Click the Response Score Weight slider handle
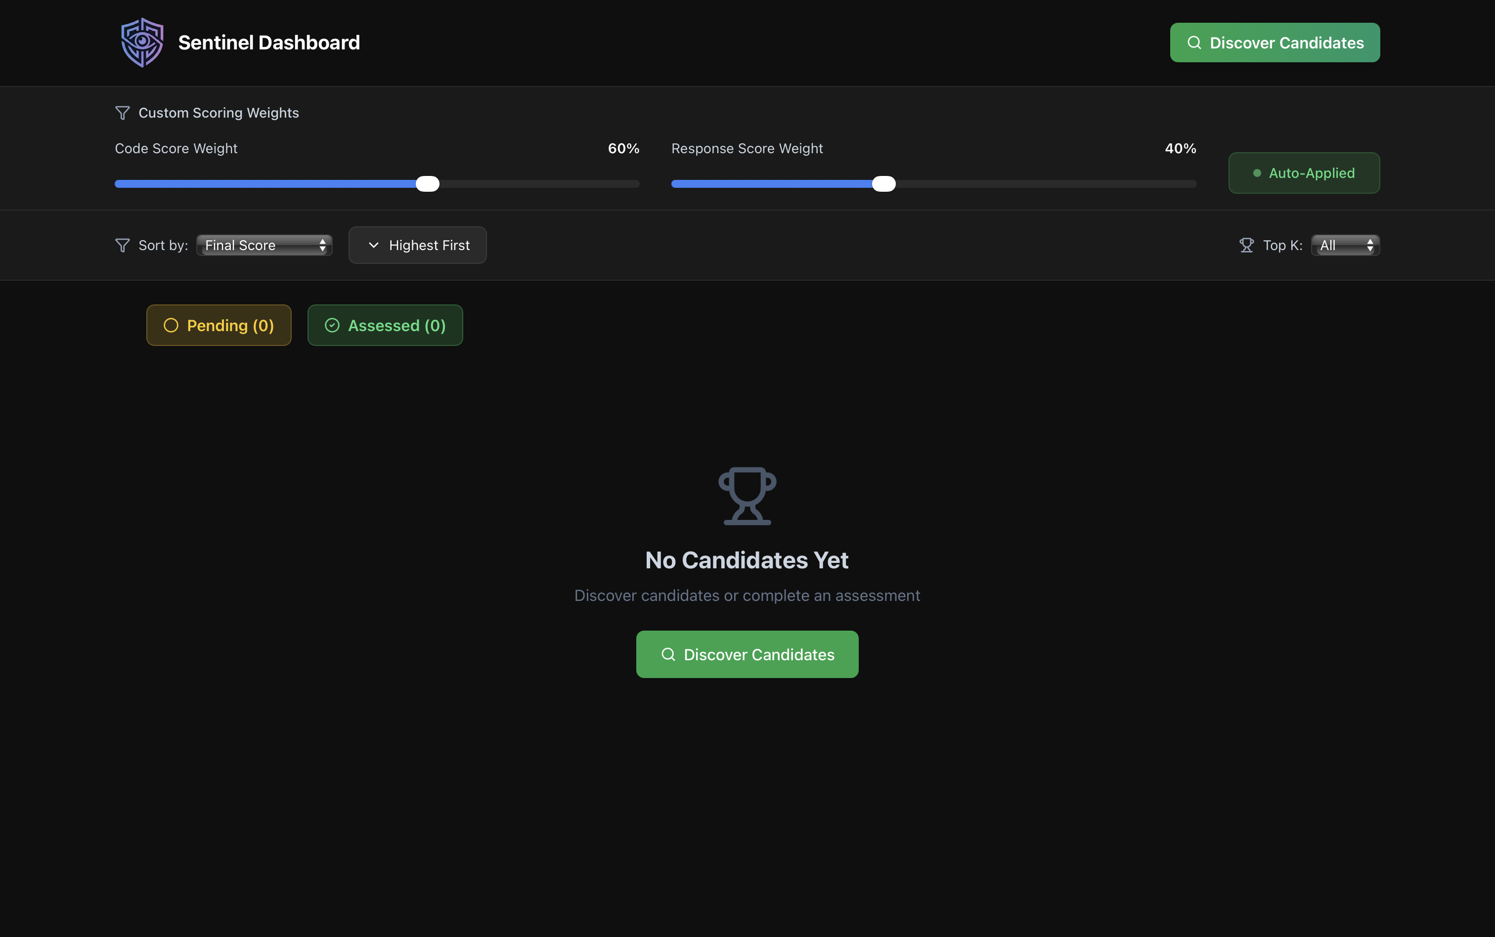 (x=883, y=184)
